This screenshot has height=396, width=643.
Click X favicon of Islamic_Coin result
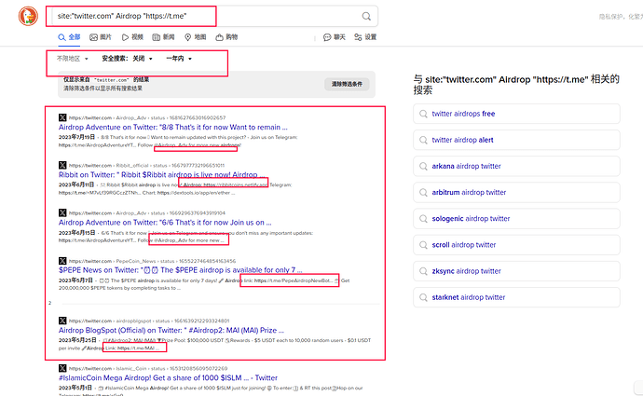pyautogui.click(x=62, y=368)
